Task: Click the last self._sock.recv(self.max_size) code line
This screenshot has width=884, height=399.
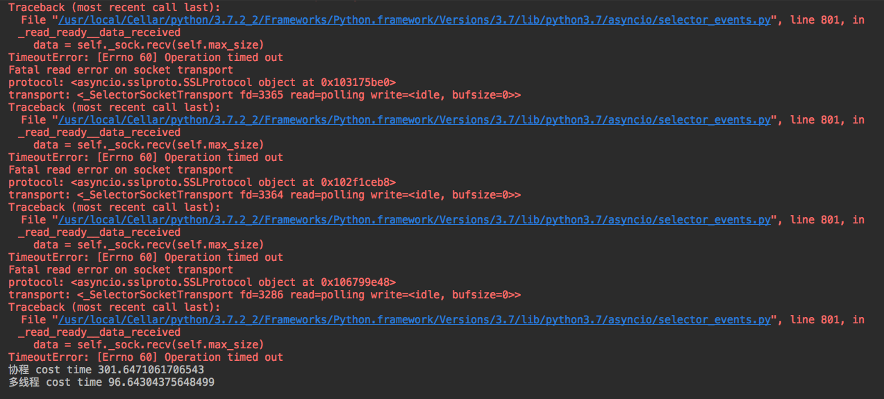Action: pos(149,345)
